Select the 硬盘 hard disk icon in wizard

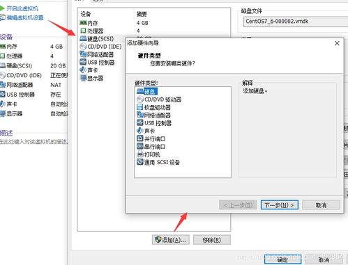140,91
